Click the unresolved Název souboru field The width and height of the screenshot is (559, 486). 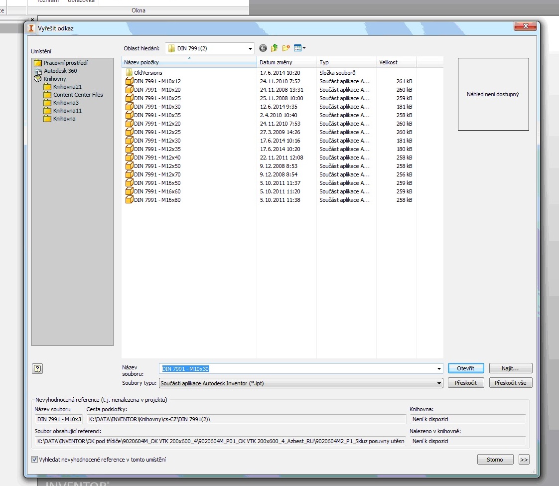(58, 419)
